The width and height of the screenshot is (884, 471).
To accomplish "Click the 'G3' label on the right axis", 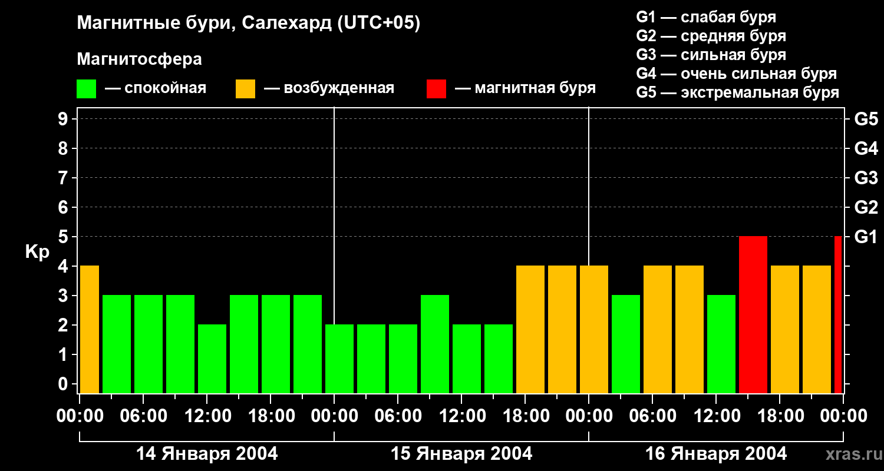I will (x=866, y=178).
